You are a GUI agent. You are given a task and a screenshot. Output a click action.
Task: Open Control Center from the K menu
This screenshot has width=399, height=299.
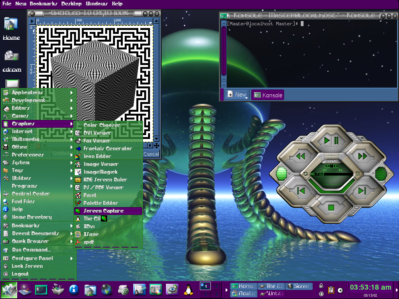click(38, 194)
